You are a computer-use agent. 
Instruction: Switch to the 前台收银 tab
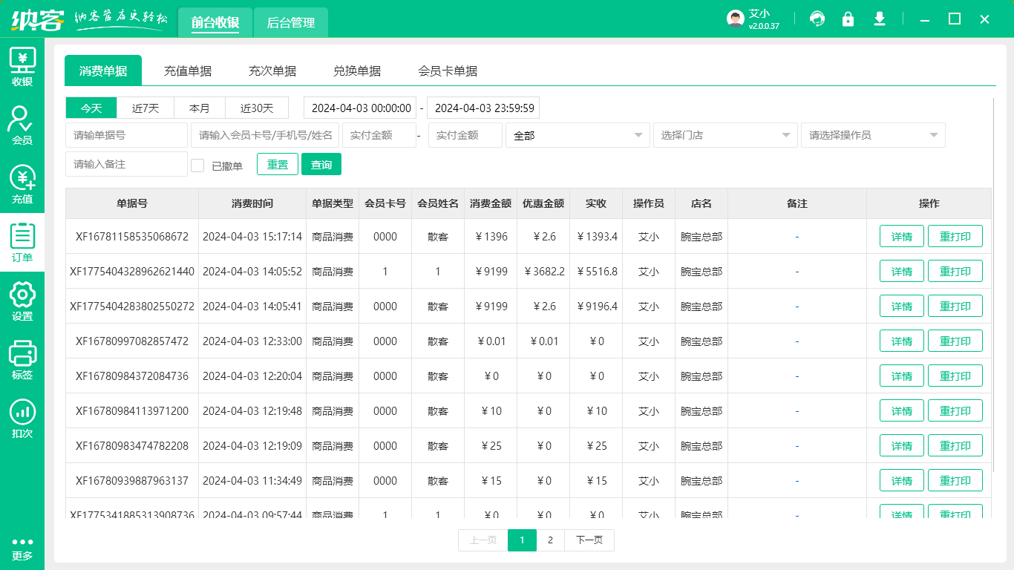click(215, 22)
